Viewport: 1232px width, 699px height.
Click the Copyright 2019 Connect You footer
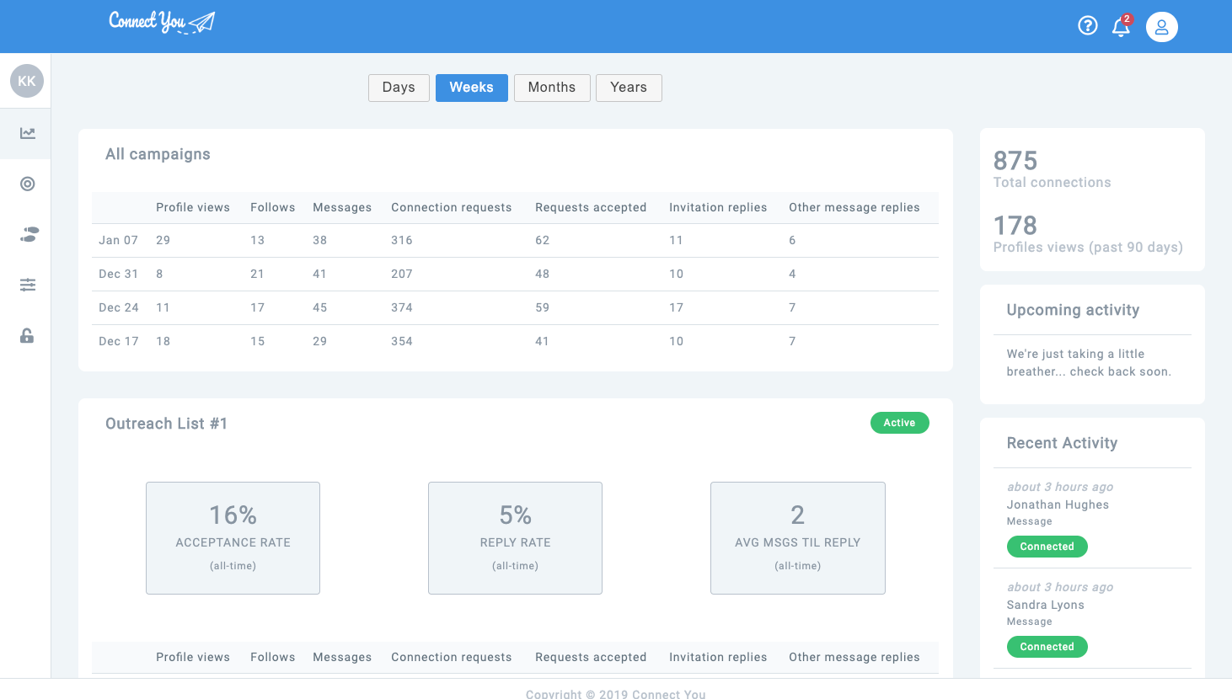coord(615,693)
